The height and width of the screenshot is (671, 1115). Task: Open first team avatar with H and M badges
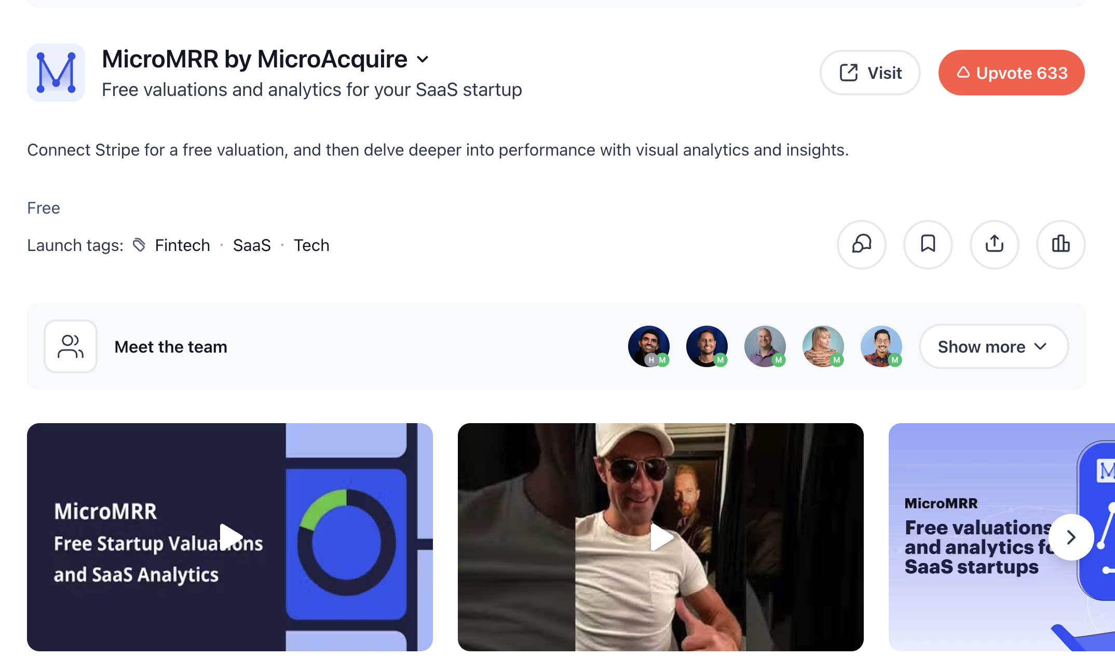tap(649, 346)
